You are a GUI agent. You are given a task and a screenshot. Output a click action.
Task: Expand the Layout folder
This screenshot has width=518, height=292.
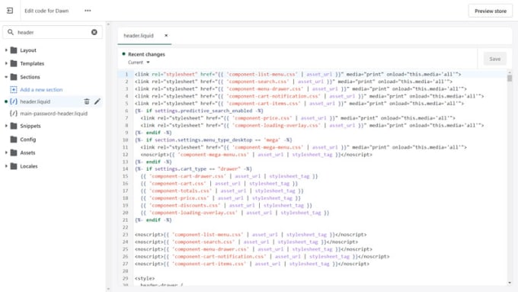(6, 50)
